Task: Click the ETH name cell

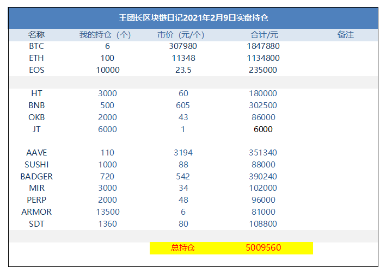Action: (36, 58)
